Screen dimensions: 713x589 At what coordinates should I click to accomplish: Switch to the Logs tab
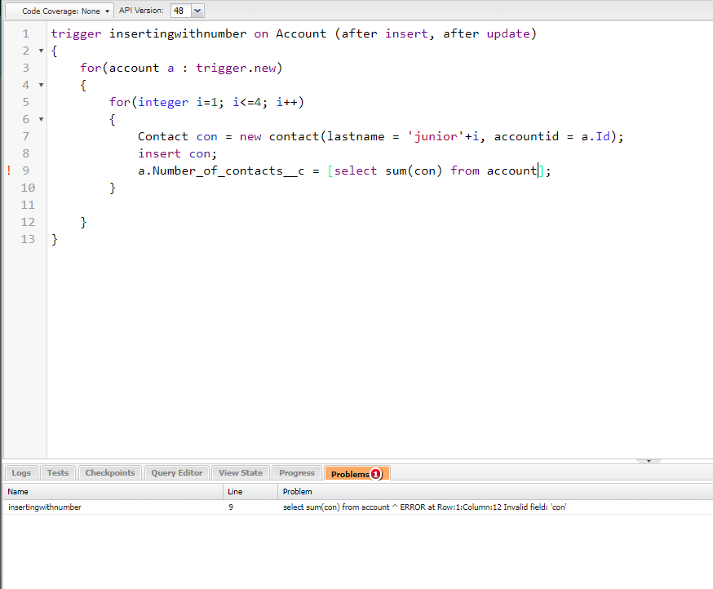(x=21, y=473)
